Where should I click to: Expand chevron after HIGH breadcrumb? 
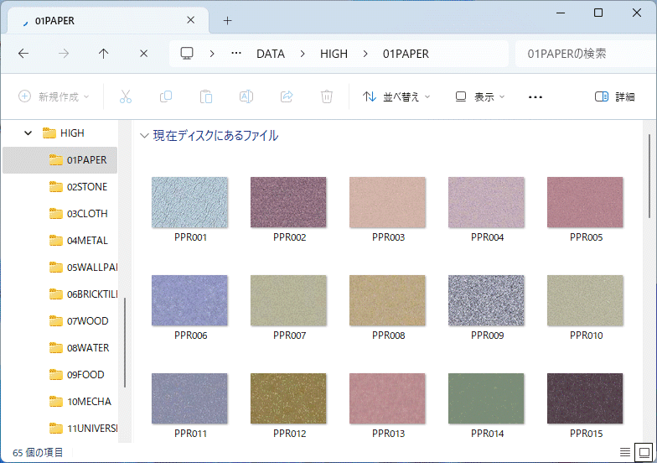365,54
